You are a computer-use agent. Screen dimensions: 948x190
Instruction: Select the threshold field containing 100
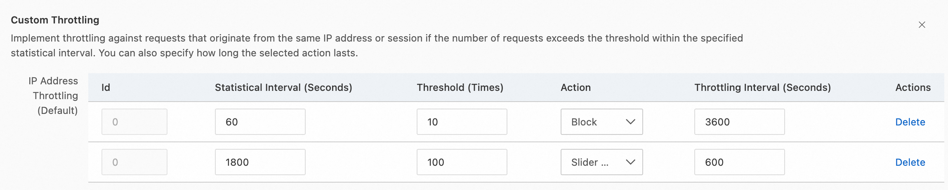point(462,162)
